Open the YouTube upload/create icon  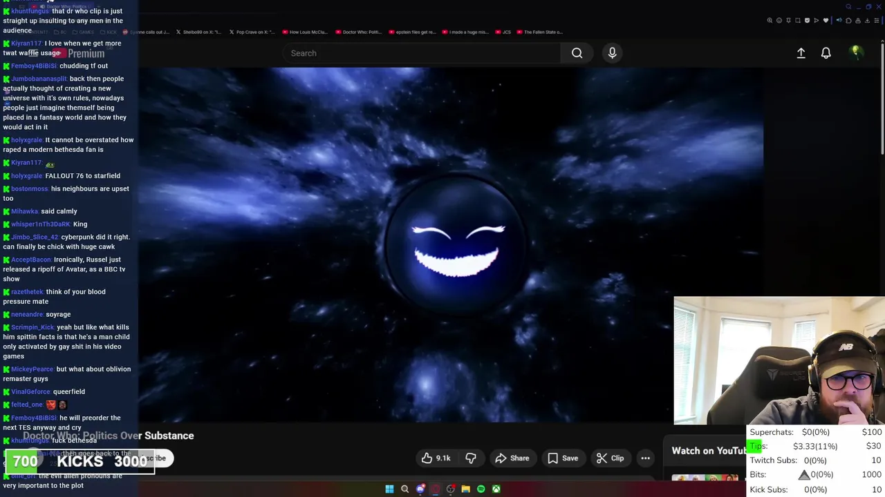point(801,53)
